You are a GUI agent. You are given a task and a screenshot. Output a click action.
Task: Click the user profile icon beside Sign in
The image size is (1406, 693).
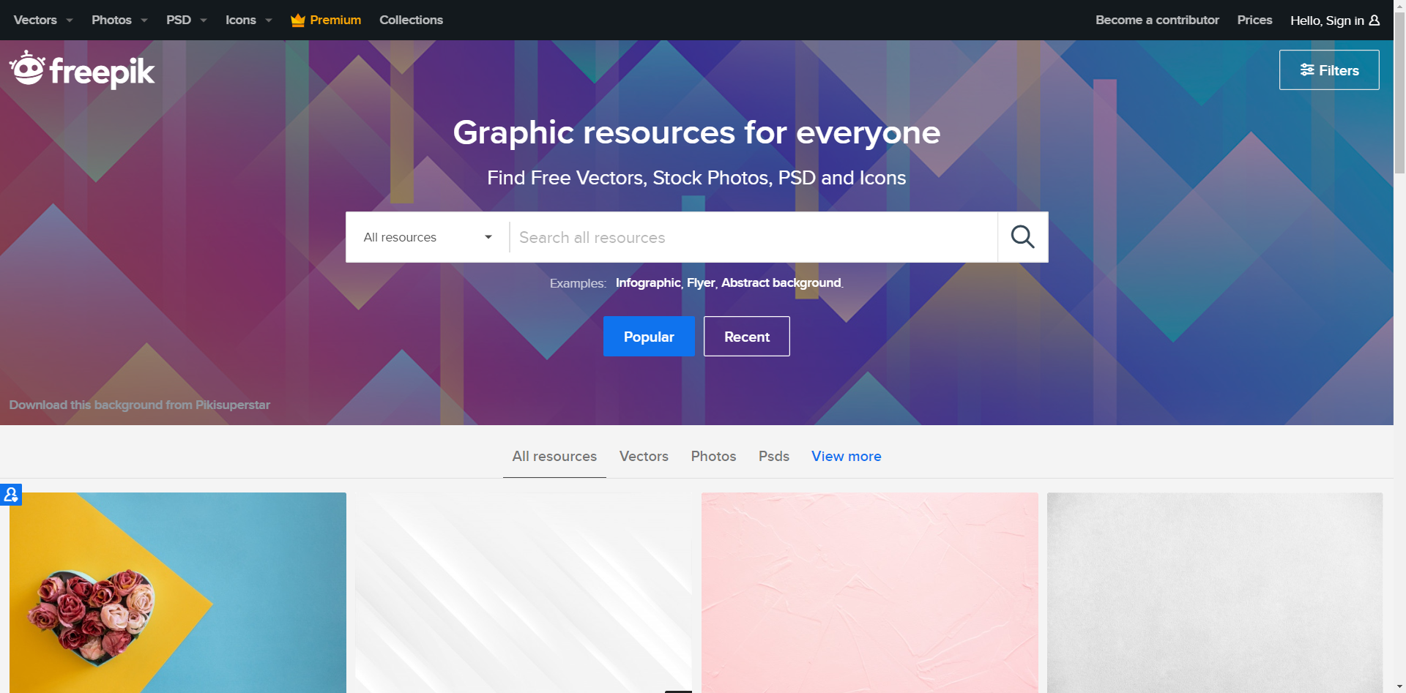tap(1375, 20)
